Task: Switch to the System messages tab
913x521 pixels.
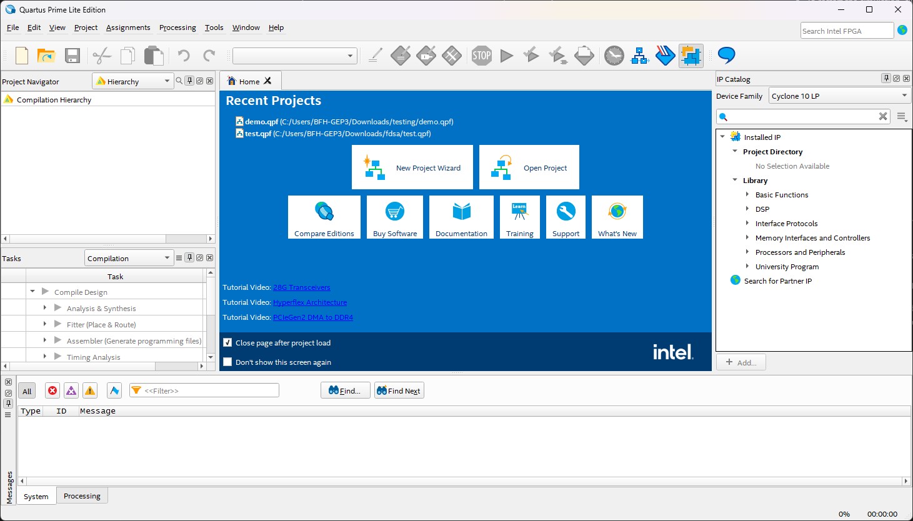Action: click(36, 496)
